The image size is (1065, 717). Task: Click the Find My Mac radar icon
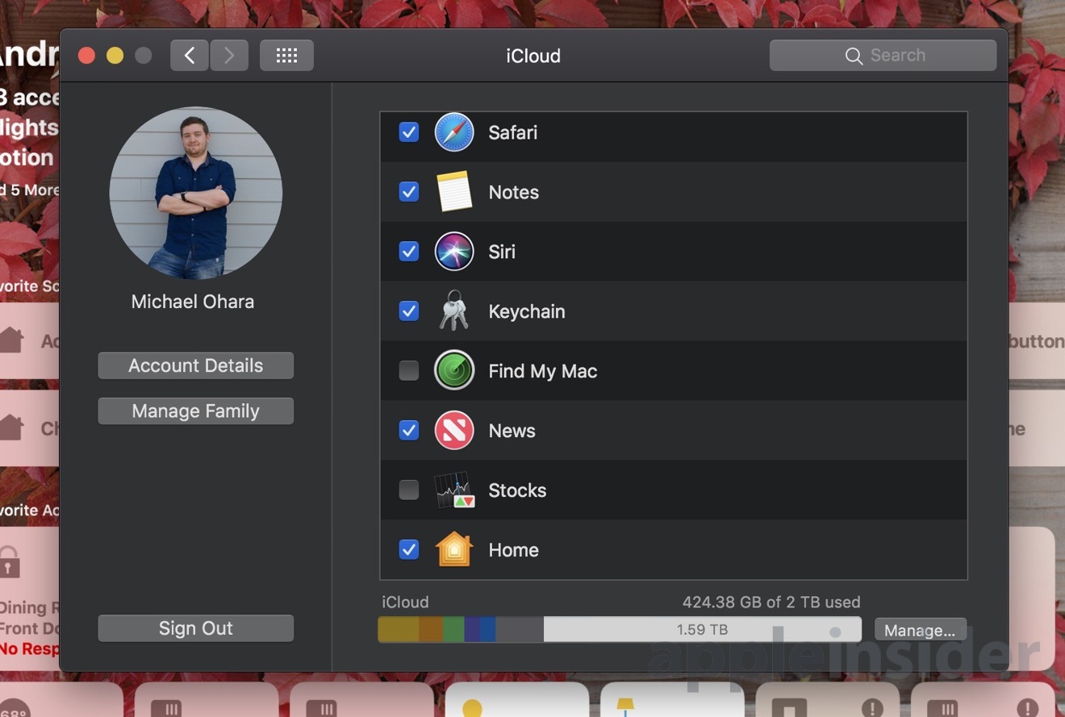454,371
